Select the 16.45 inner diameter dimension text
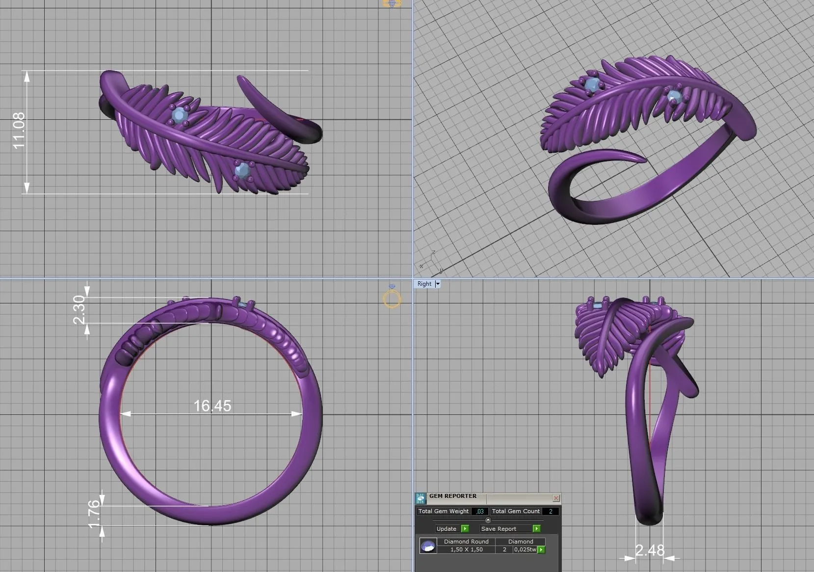The height and width of the screenshot is (572, 814). [212, 406]
